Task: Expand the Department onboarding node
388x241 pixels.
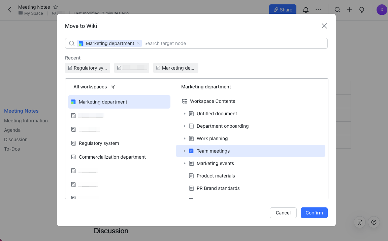Action: (x=185, y=126)
